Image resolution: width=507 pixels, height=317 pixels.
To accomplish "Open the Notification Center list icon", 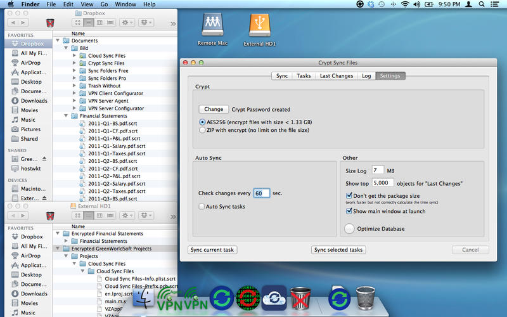I will (494, 4).
